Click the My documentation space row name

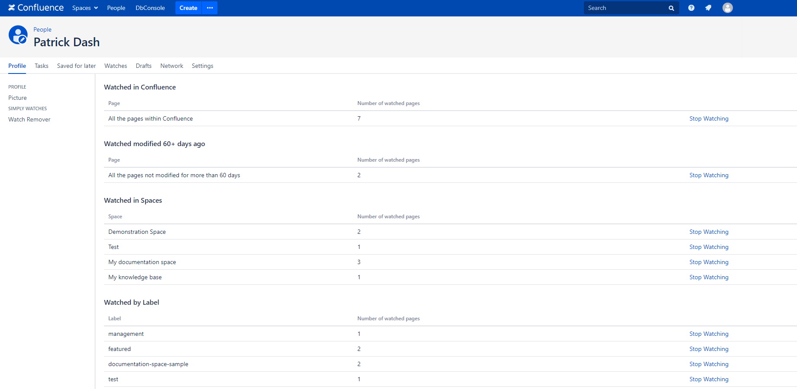pyautogui.click(x=142, y=262)
